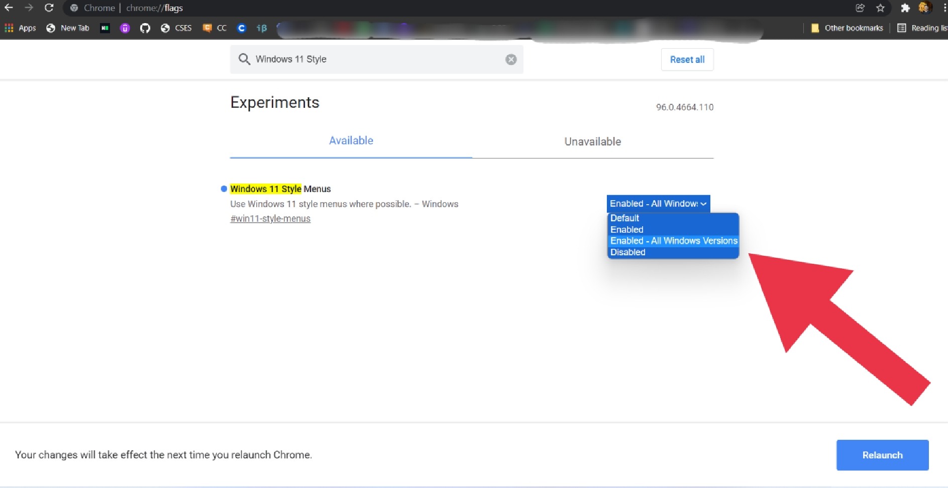The image size is (948, 488).
Task: Relaunch Chrome to apply changes
Action: 882,455
